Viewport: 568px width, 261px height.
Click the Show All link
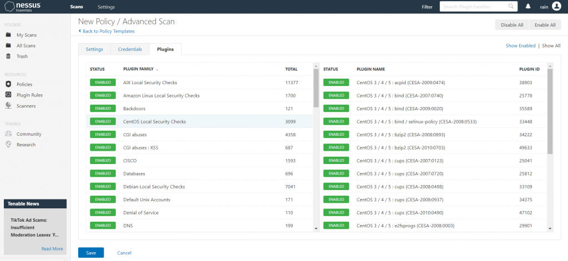point(551,45)
